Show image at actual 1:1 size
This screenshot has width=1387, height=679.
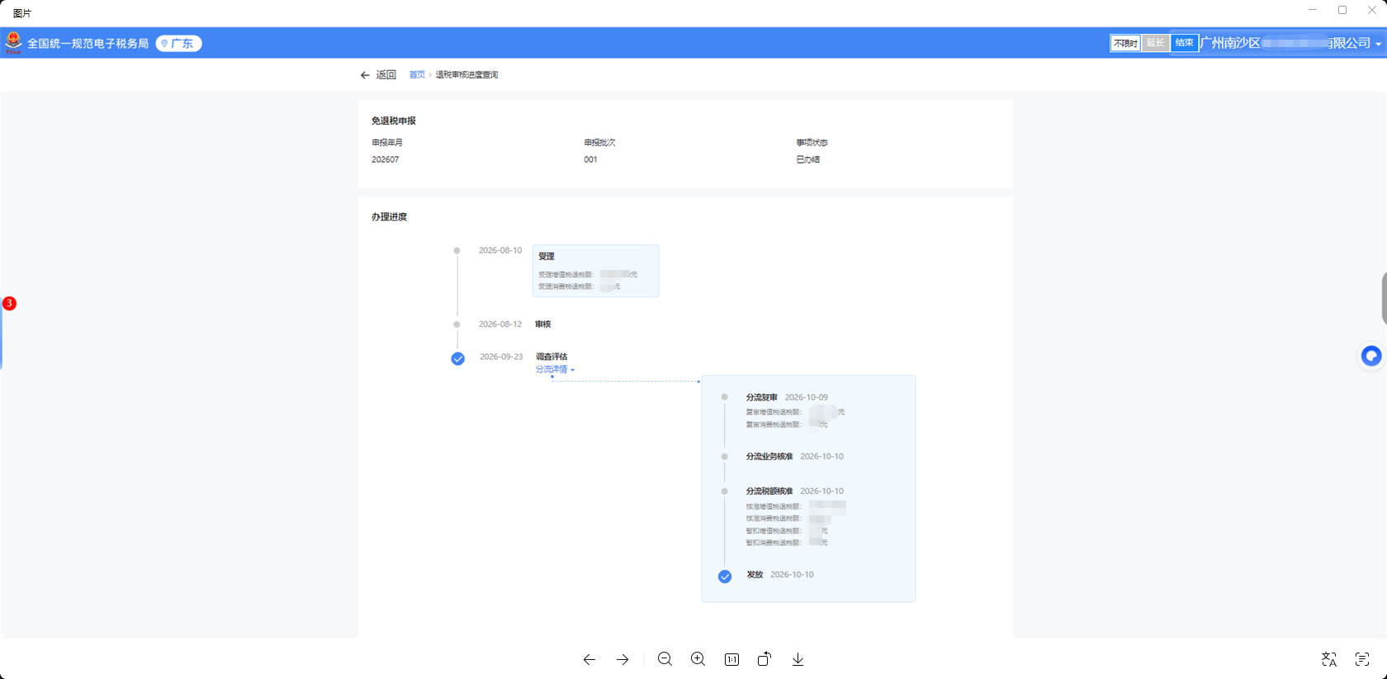click(731, 659)
